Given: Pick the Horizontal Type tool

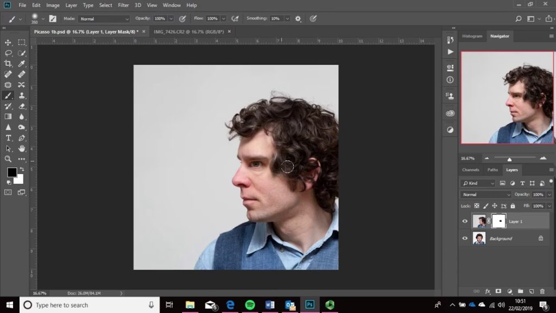Looking at the screenshot, I should 8,137.
